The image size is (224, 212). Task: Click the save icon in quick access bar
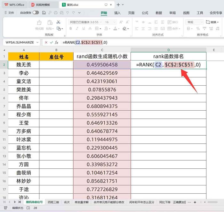[44, 13]
